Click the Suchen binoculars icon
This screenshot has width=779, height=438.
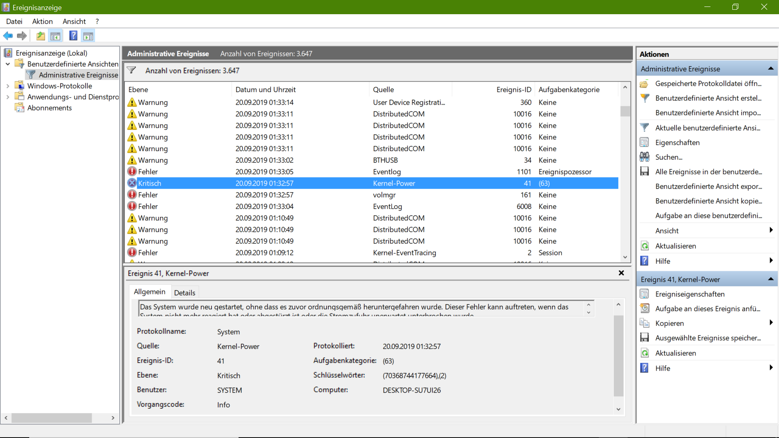click(644, 157)
